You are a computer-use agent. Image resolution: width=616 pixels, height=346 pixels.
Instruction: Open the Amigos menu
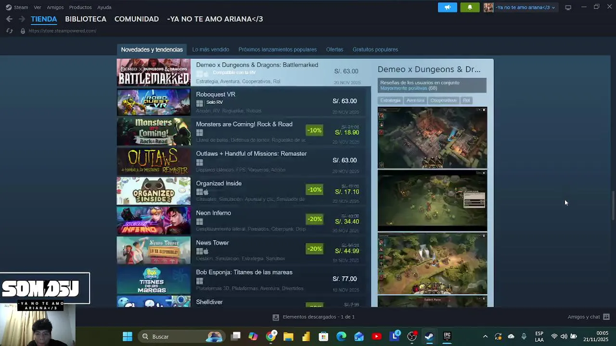(x=55, y=7)
